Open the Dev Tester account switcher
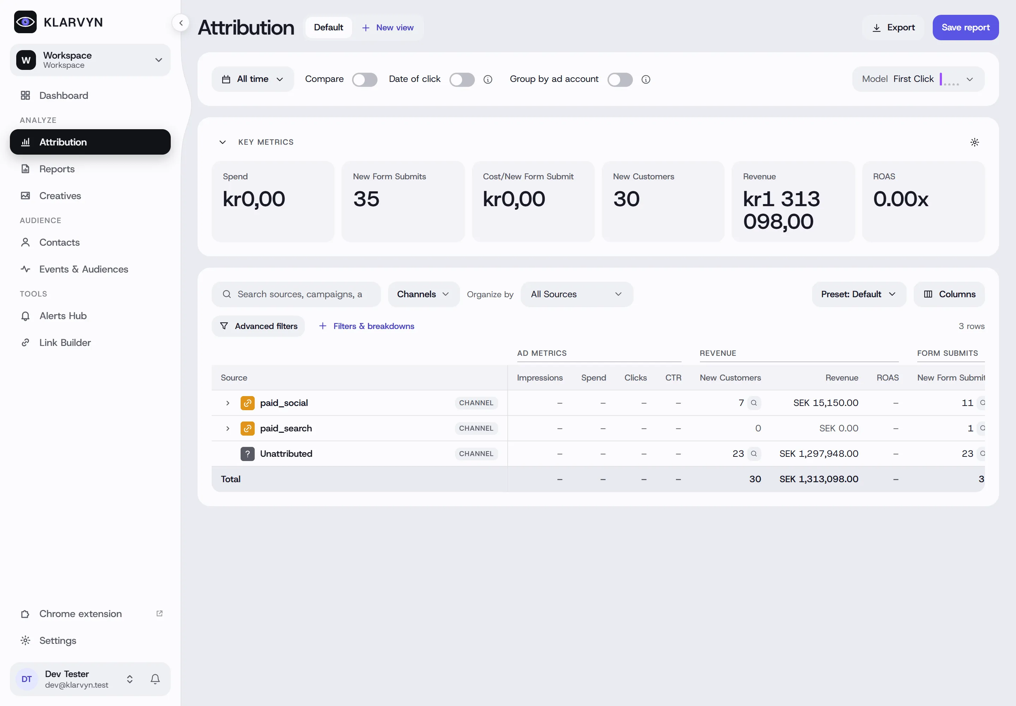Screen dimensions: 1016x706 129,679
